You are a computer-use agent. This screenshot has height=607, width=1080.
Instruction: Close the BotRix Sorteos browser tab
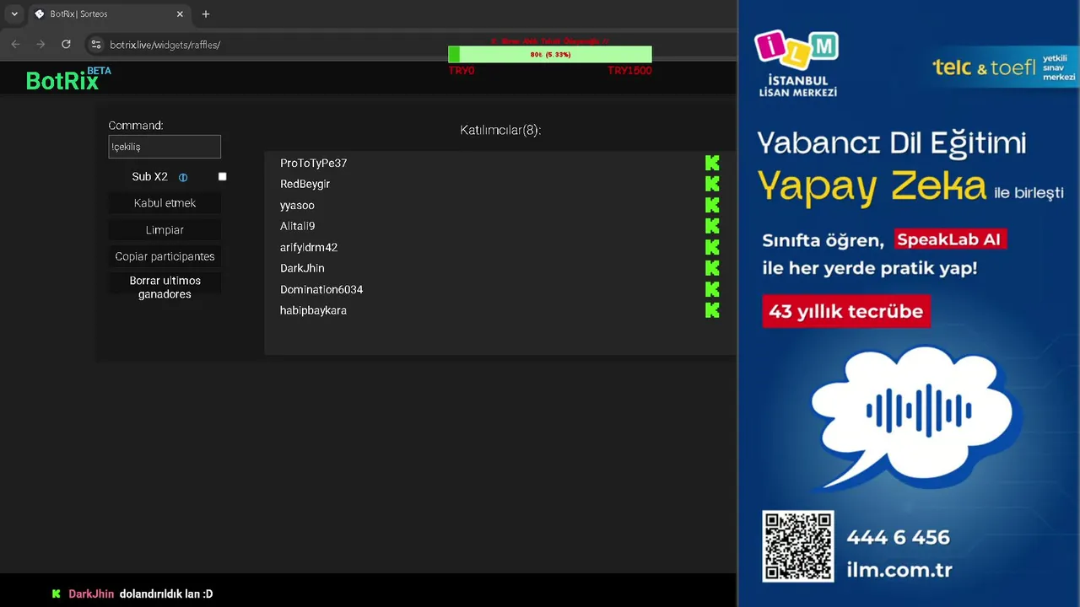click(180, 14)
